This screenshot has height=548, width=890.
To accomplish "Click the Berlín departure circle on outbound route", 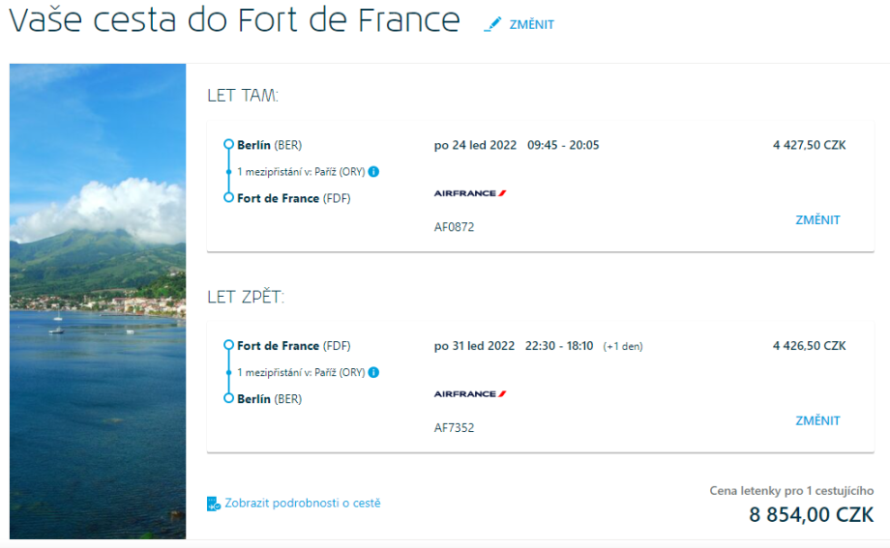I will click(228, 145).
